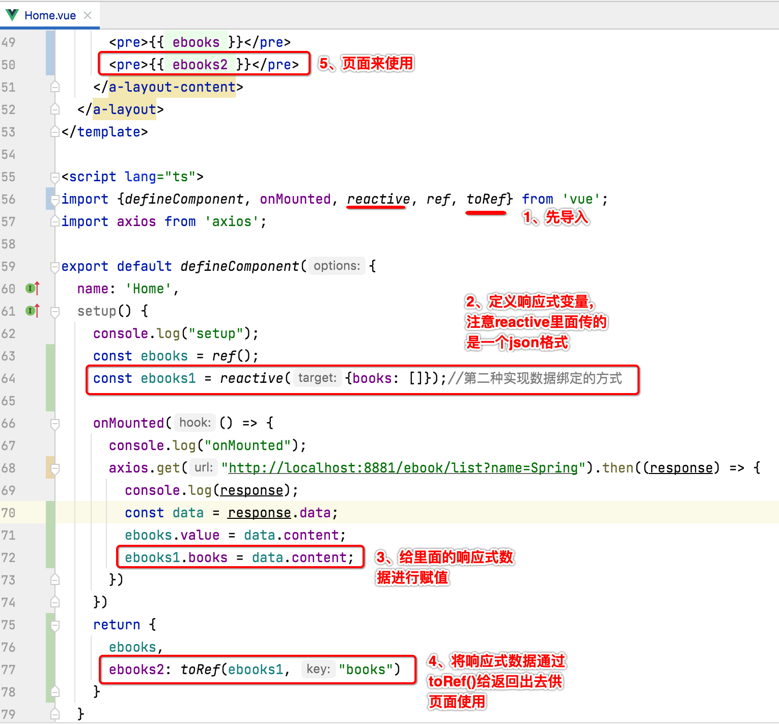Click line number 56 in the gutter
The image size is (779, 724).
coord(8,199)
